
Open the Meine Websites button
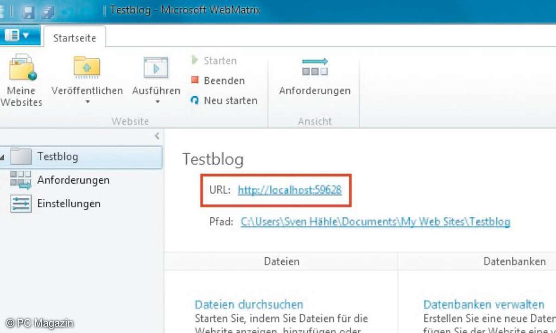coord(21,81)
